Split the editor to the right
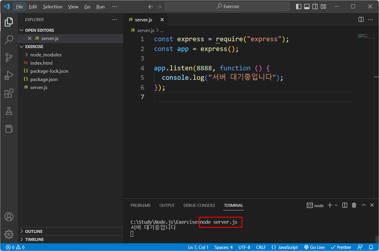This screenshot has width=379, height=251. 361,20
